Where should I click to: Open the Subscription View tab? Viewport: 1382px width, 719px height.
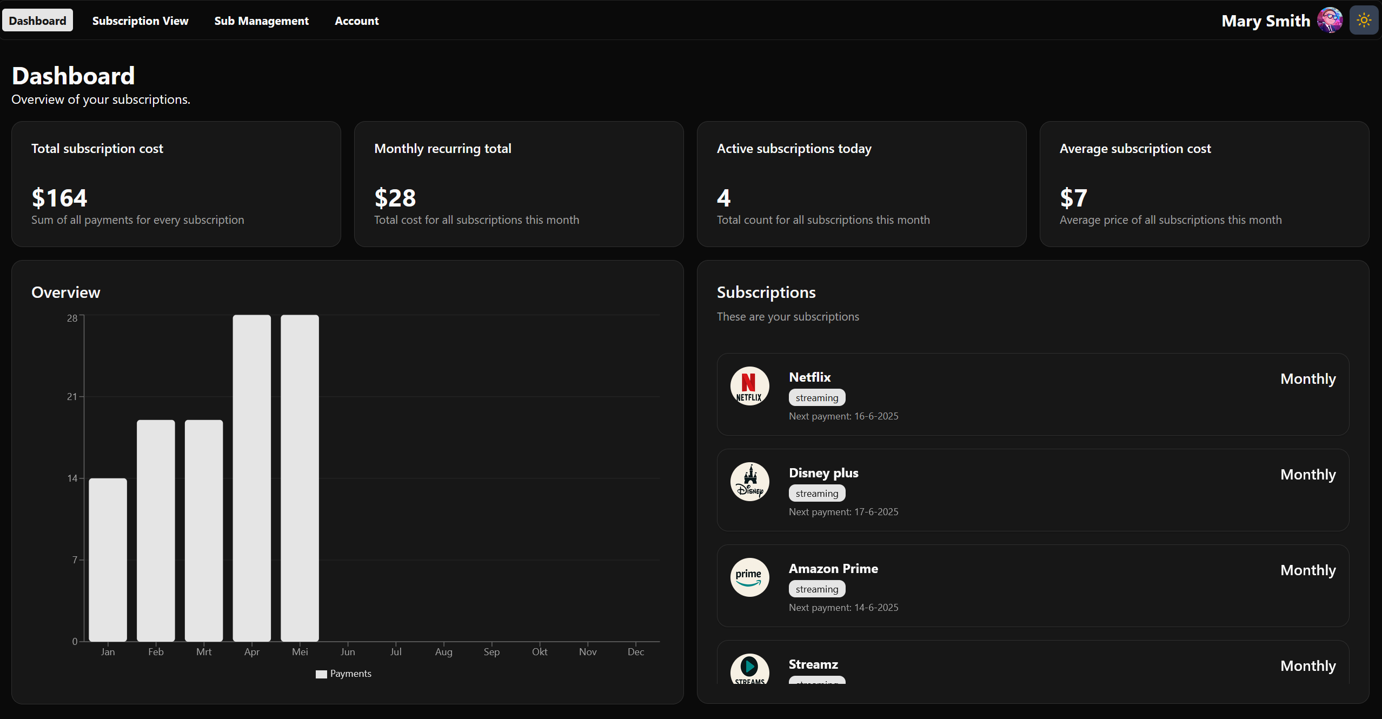140,21
